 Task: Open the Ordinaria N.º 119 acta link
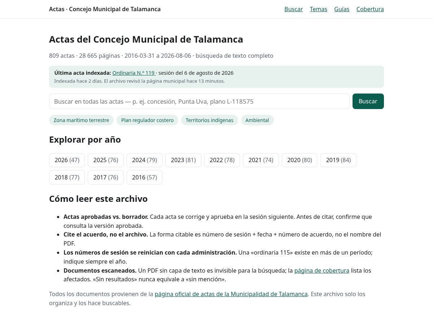(x=134, y=73)
